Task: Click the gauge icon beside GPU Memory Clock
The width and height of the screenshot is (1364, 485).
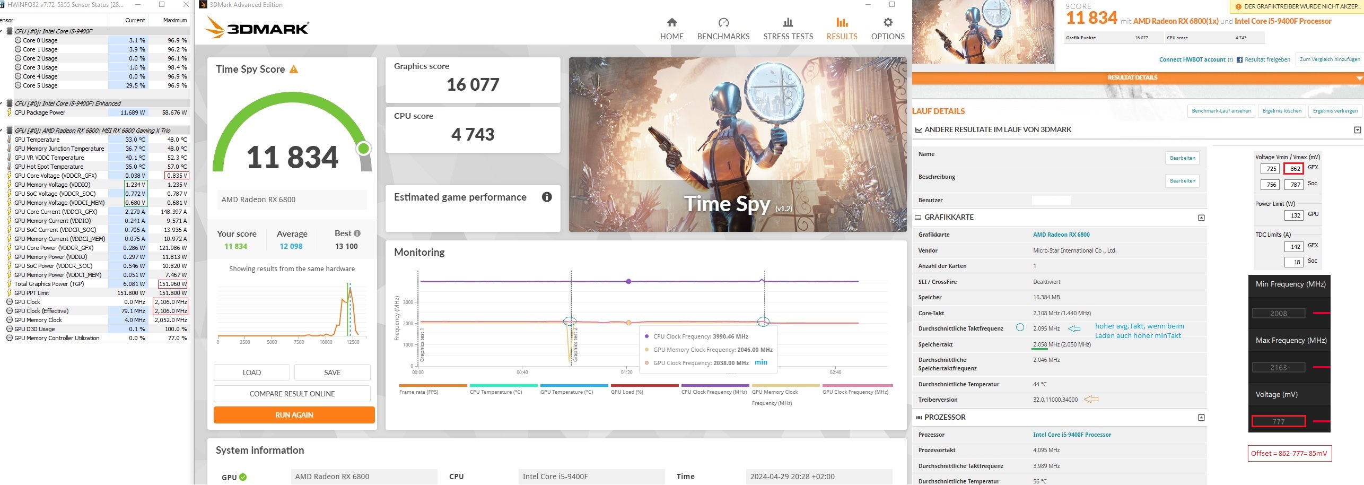Action: 10,320
